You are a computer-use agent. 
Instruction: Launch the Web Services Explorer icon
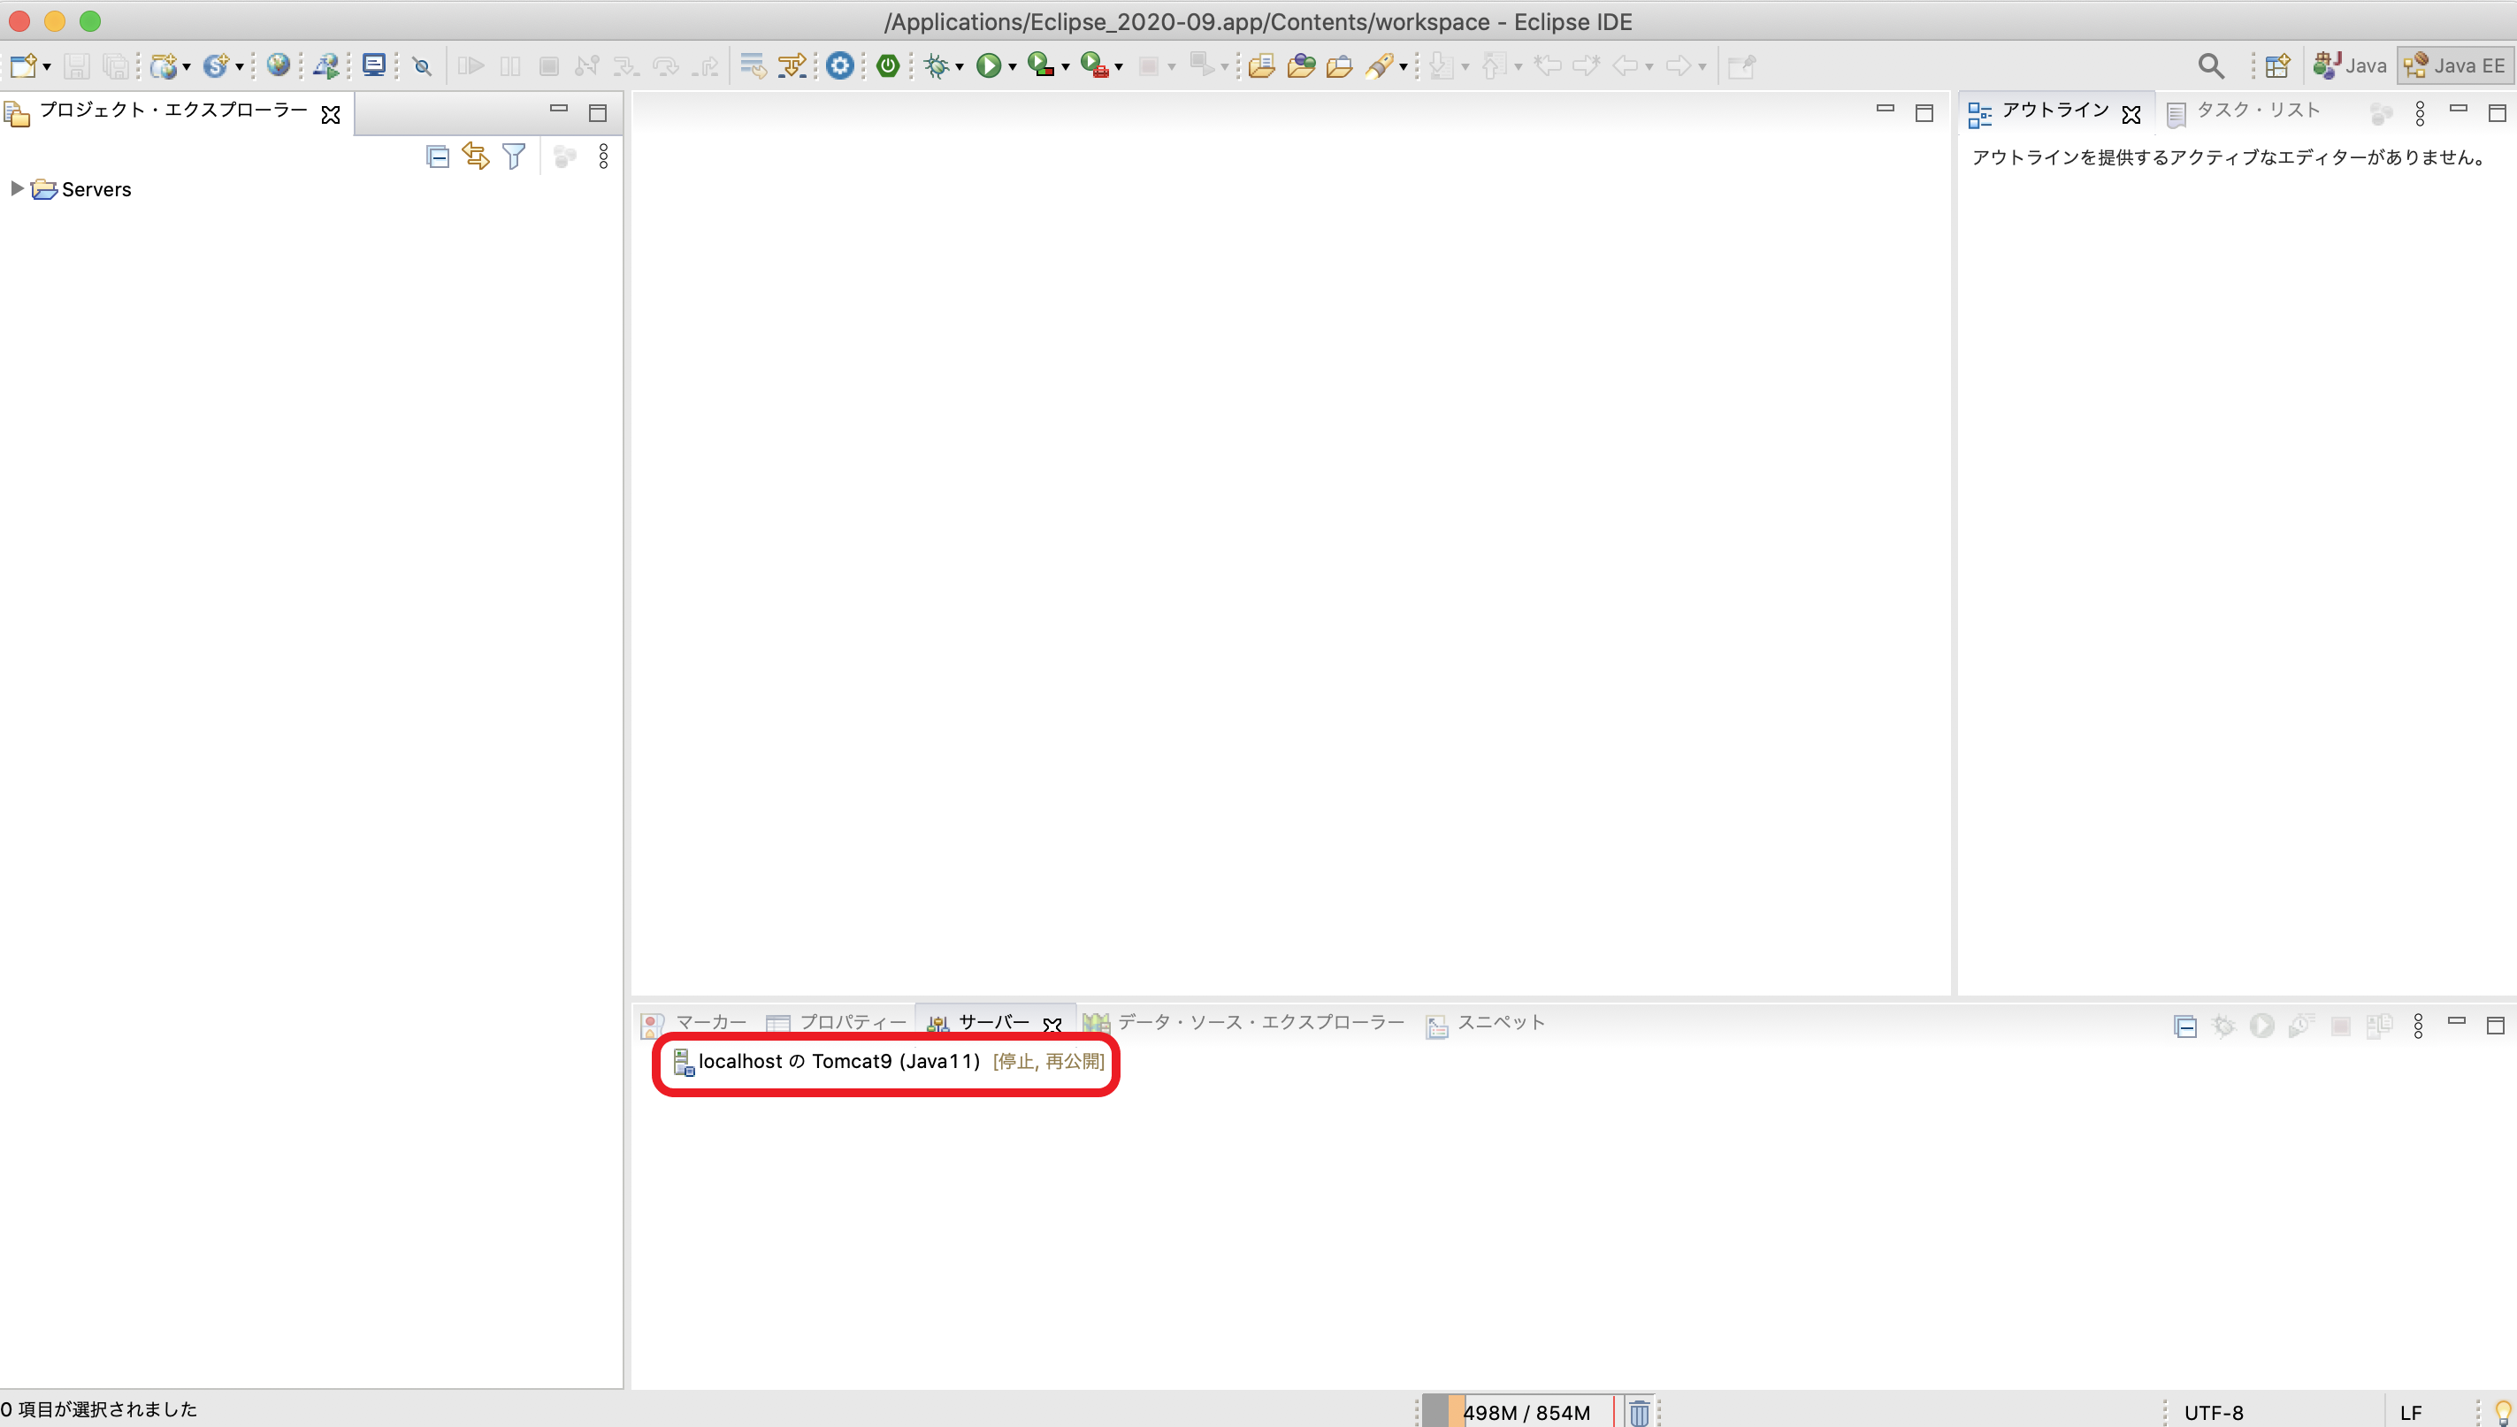tap(325, 65)
